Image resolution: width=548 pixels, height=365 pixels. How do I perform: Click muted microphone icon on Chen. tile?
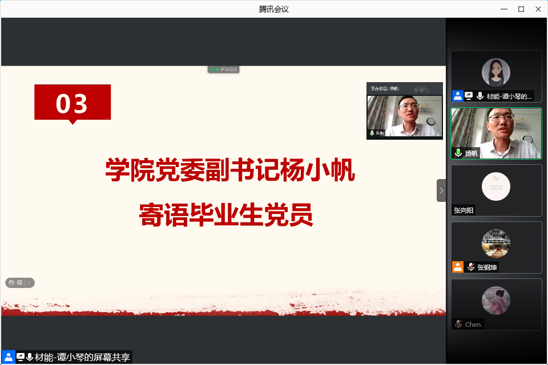[458, 324]
